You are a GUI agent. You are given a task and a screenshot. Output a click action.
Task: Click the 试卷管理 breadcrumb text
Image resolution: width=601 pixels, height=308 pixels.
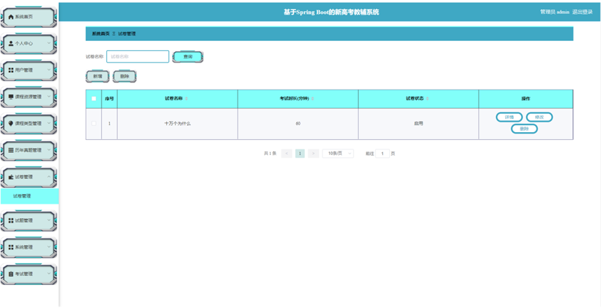pyautogui.click(x=127, y=34)
